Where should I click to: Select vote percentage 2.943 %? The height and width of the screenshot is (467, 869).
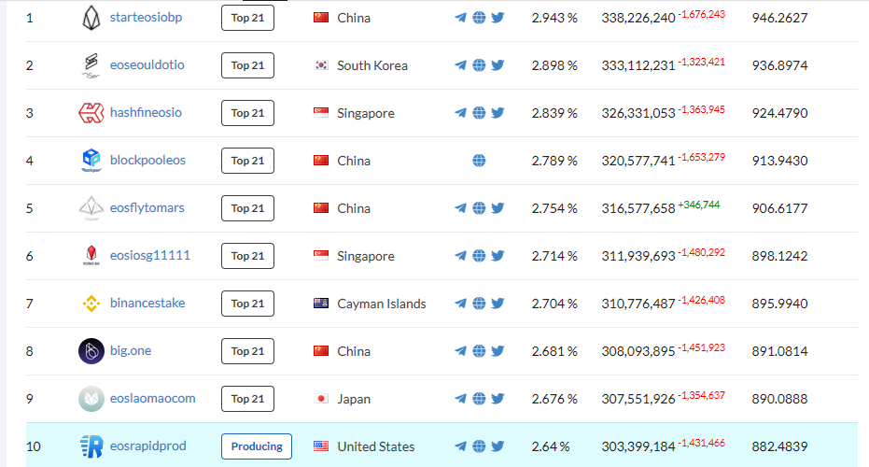(554, 19)
